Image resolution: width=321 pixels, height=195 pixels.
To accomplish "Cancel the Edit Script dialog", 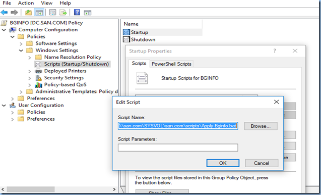I will tap(262, 163).
